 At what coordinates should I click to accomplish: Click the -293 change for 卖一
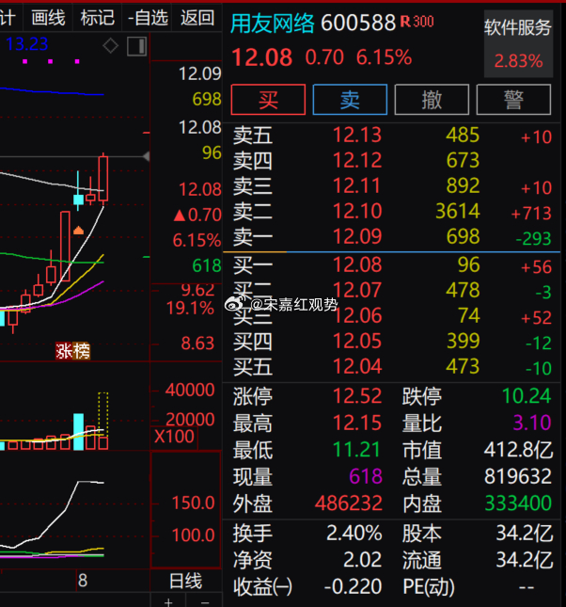click(533, 239)
